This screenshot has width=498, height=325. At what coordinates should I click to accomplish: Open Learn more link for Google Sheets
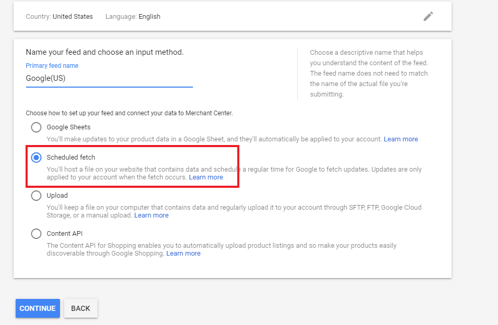[x=401, y=139]
